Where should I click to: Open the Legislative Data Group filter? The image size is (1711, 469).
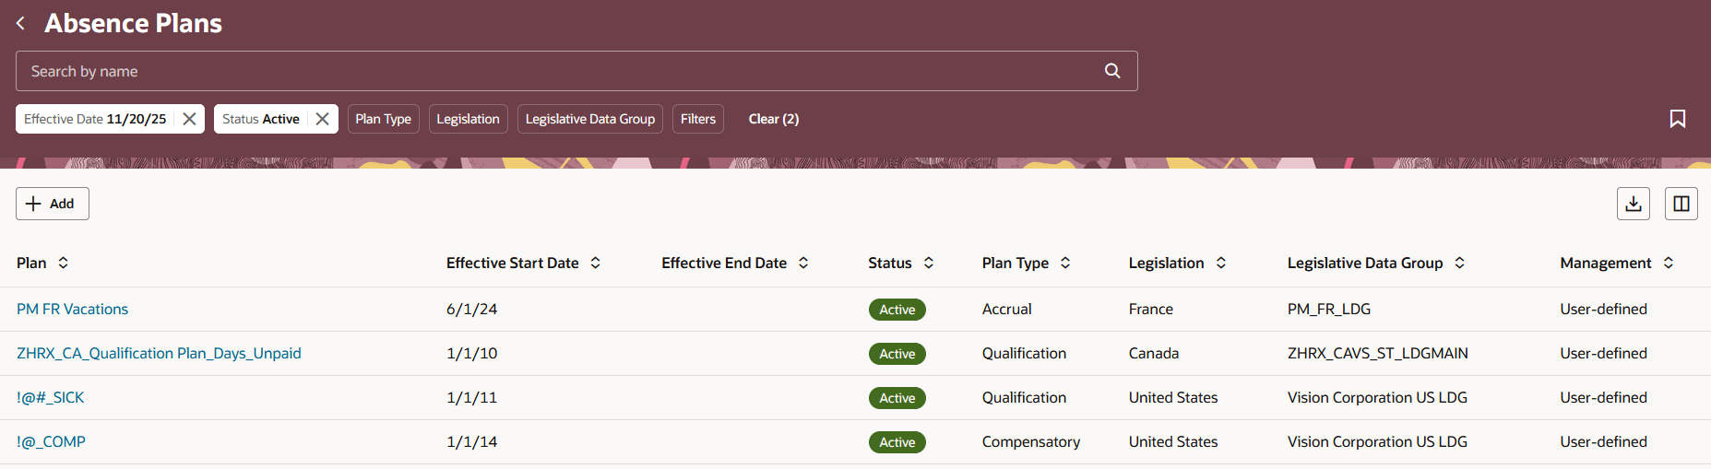pos(589,119)
